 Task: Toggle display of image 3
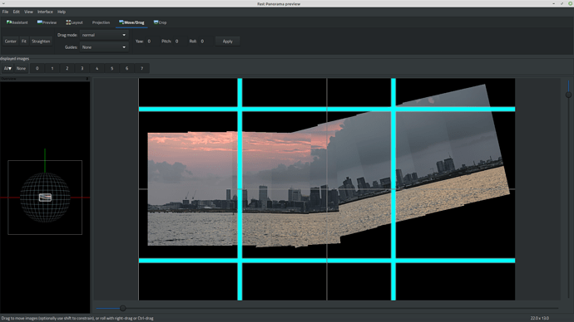(x=82, y=68)
